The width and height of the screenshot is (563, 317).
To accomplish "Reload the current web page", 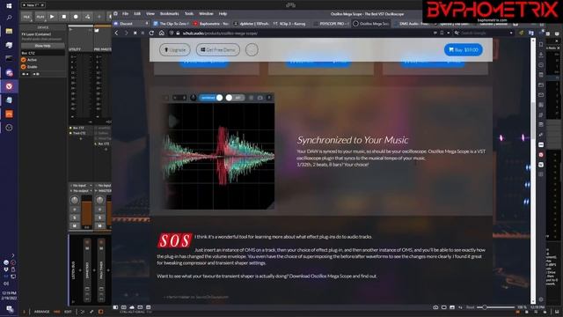I will click(151, 33).
